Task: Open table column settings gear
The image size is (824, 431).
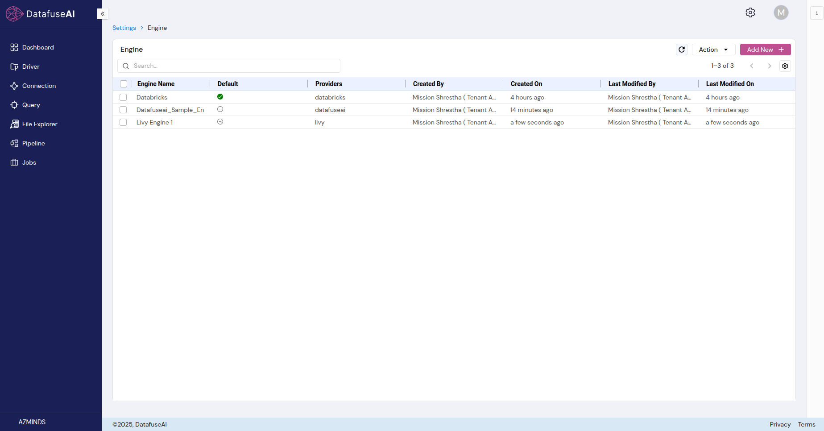Action: [x=785, y=66]
